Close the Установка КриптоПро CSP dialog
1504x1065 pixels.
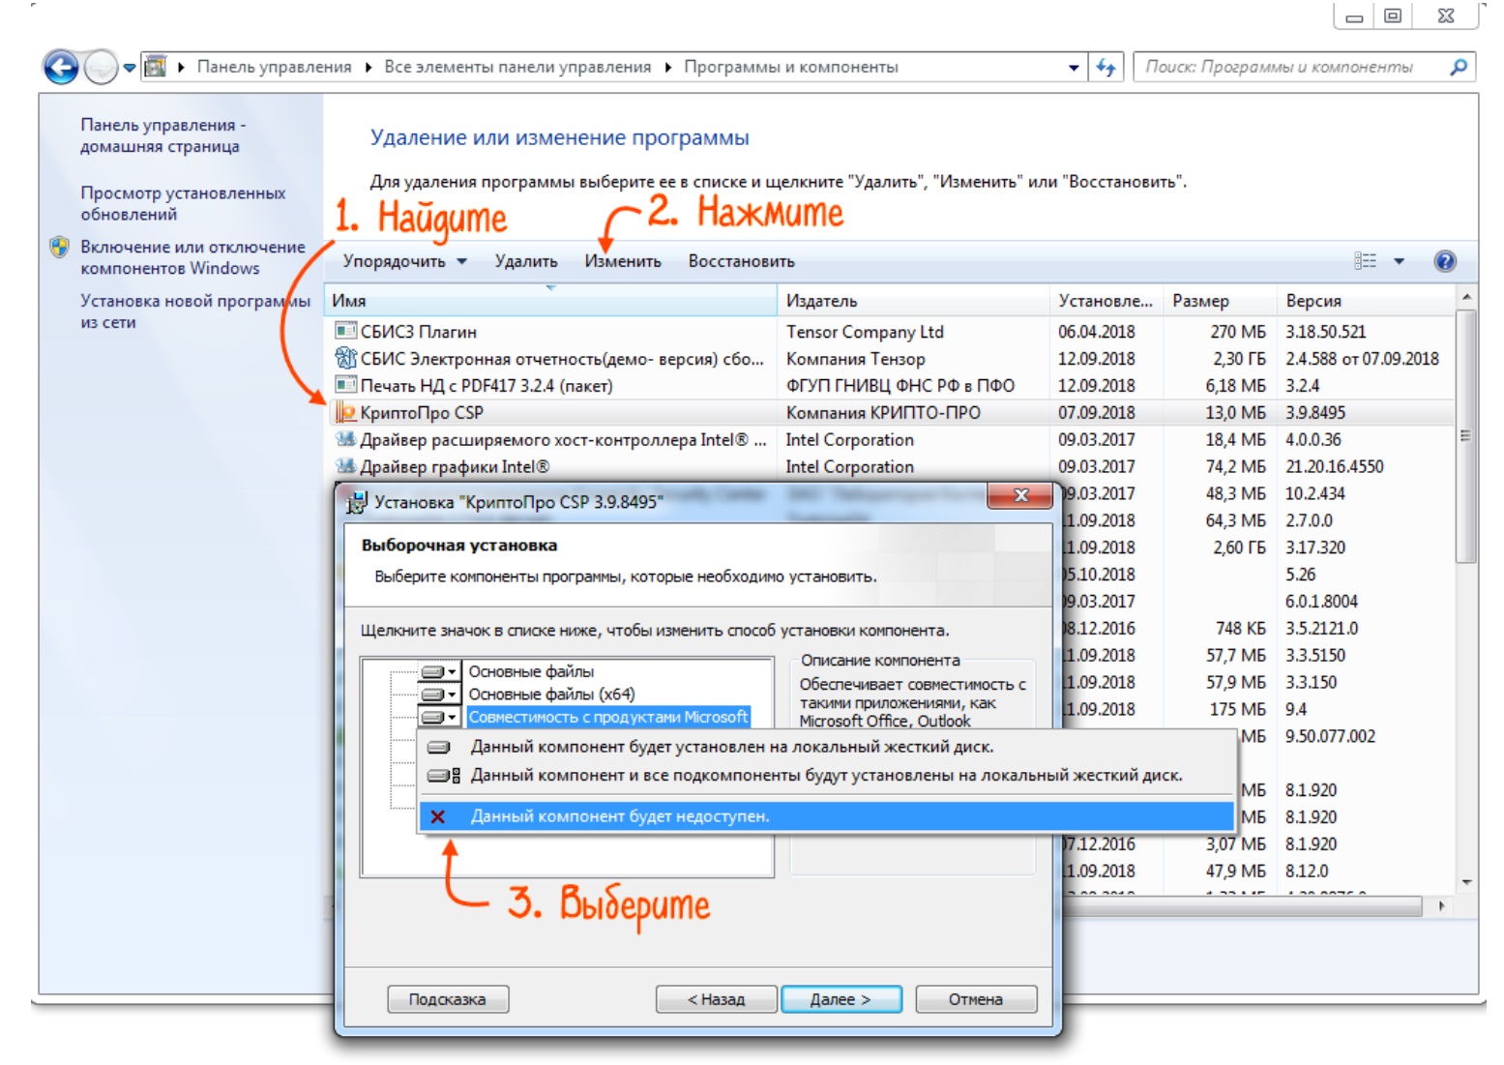(x=1019, y=495)
